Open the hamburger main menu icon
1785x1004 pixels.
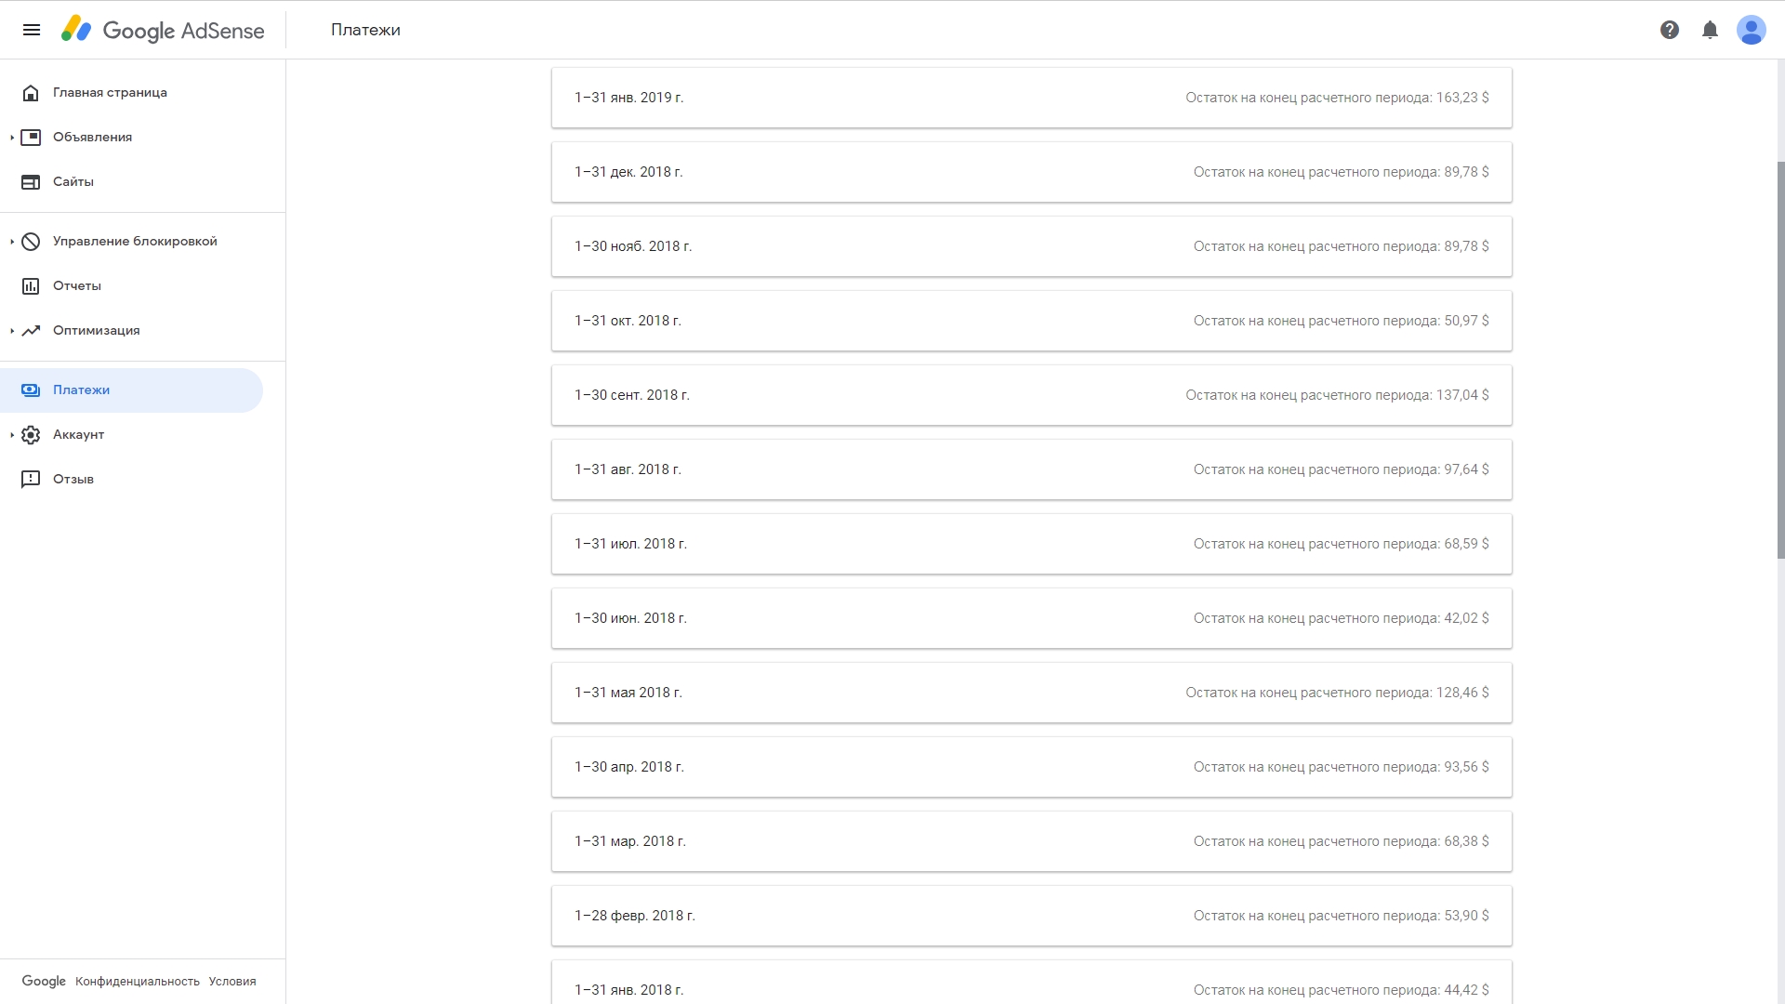click(32, 30)
